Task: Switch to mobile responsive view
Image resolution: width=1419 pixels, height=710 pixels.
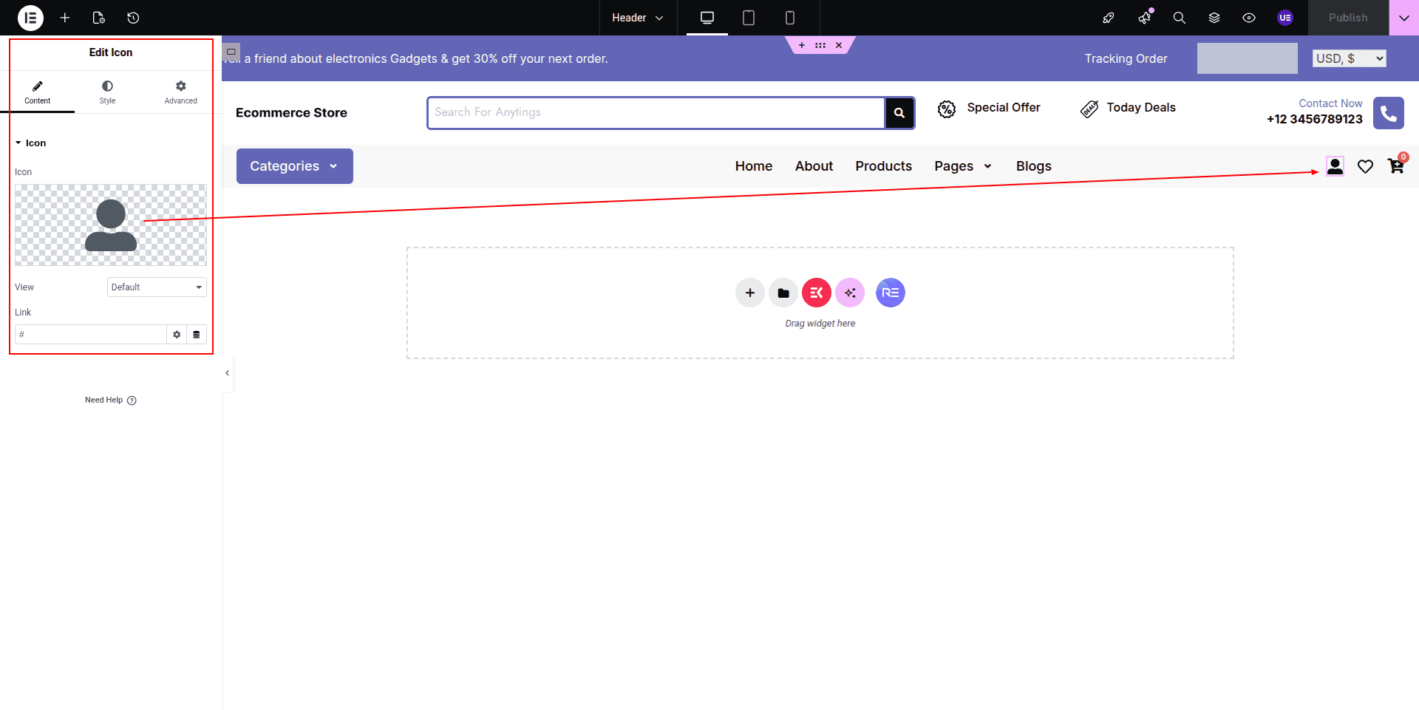Action: [x=789, y=18]
